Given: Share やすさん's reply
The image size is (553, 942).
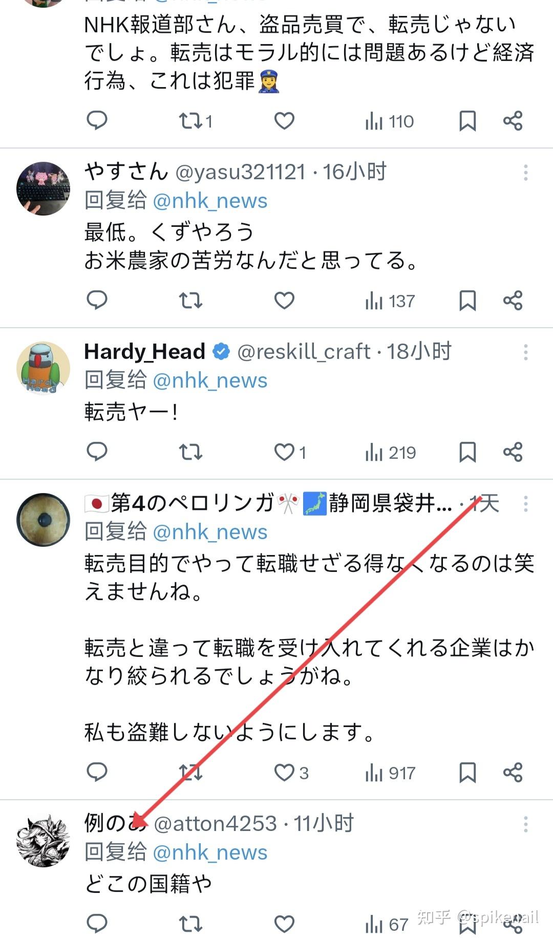Looking at the screenshot, I should point(513,301).
